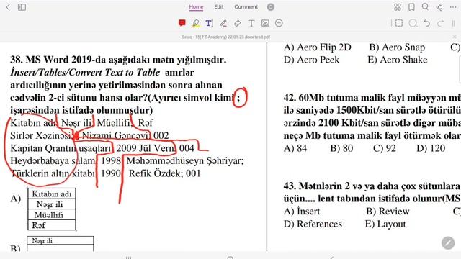Click answer 'A) 84'
The image size is (461, 259).
(295, 148)
